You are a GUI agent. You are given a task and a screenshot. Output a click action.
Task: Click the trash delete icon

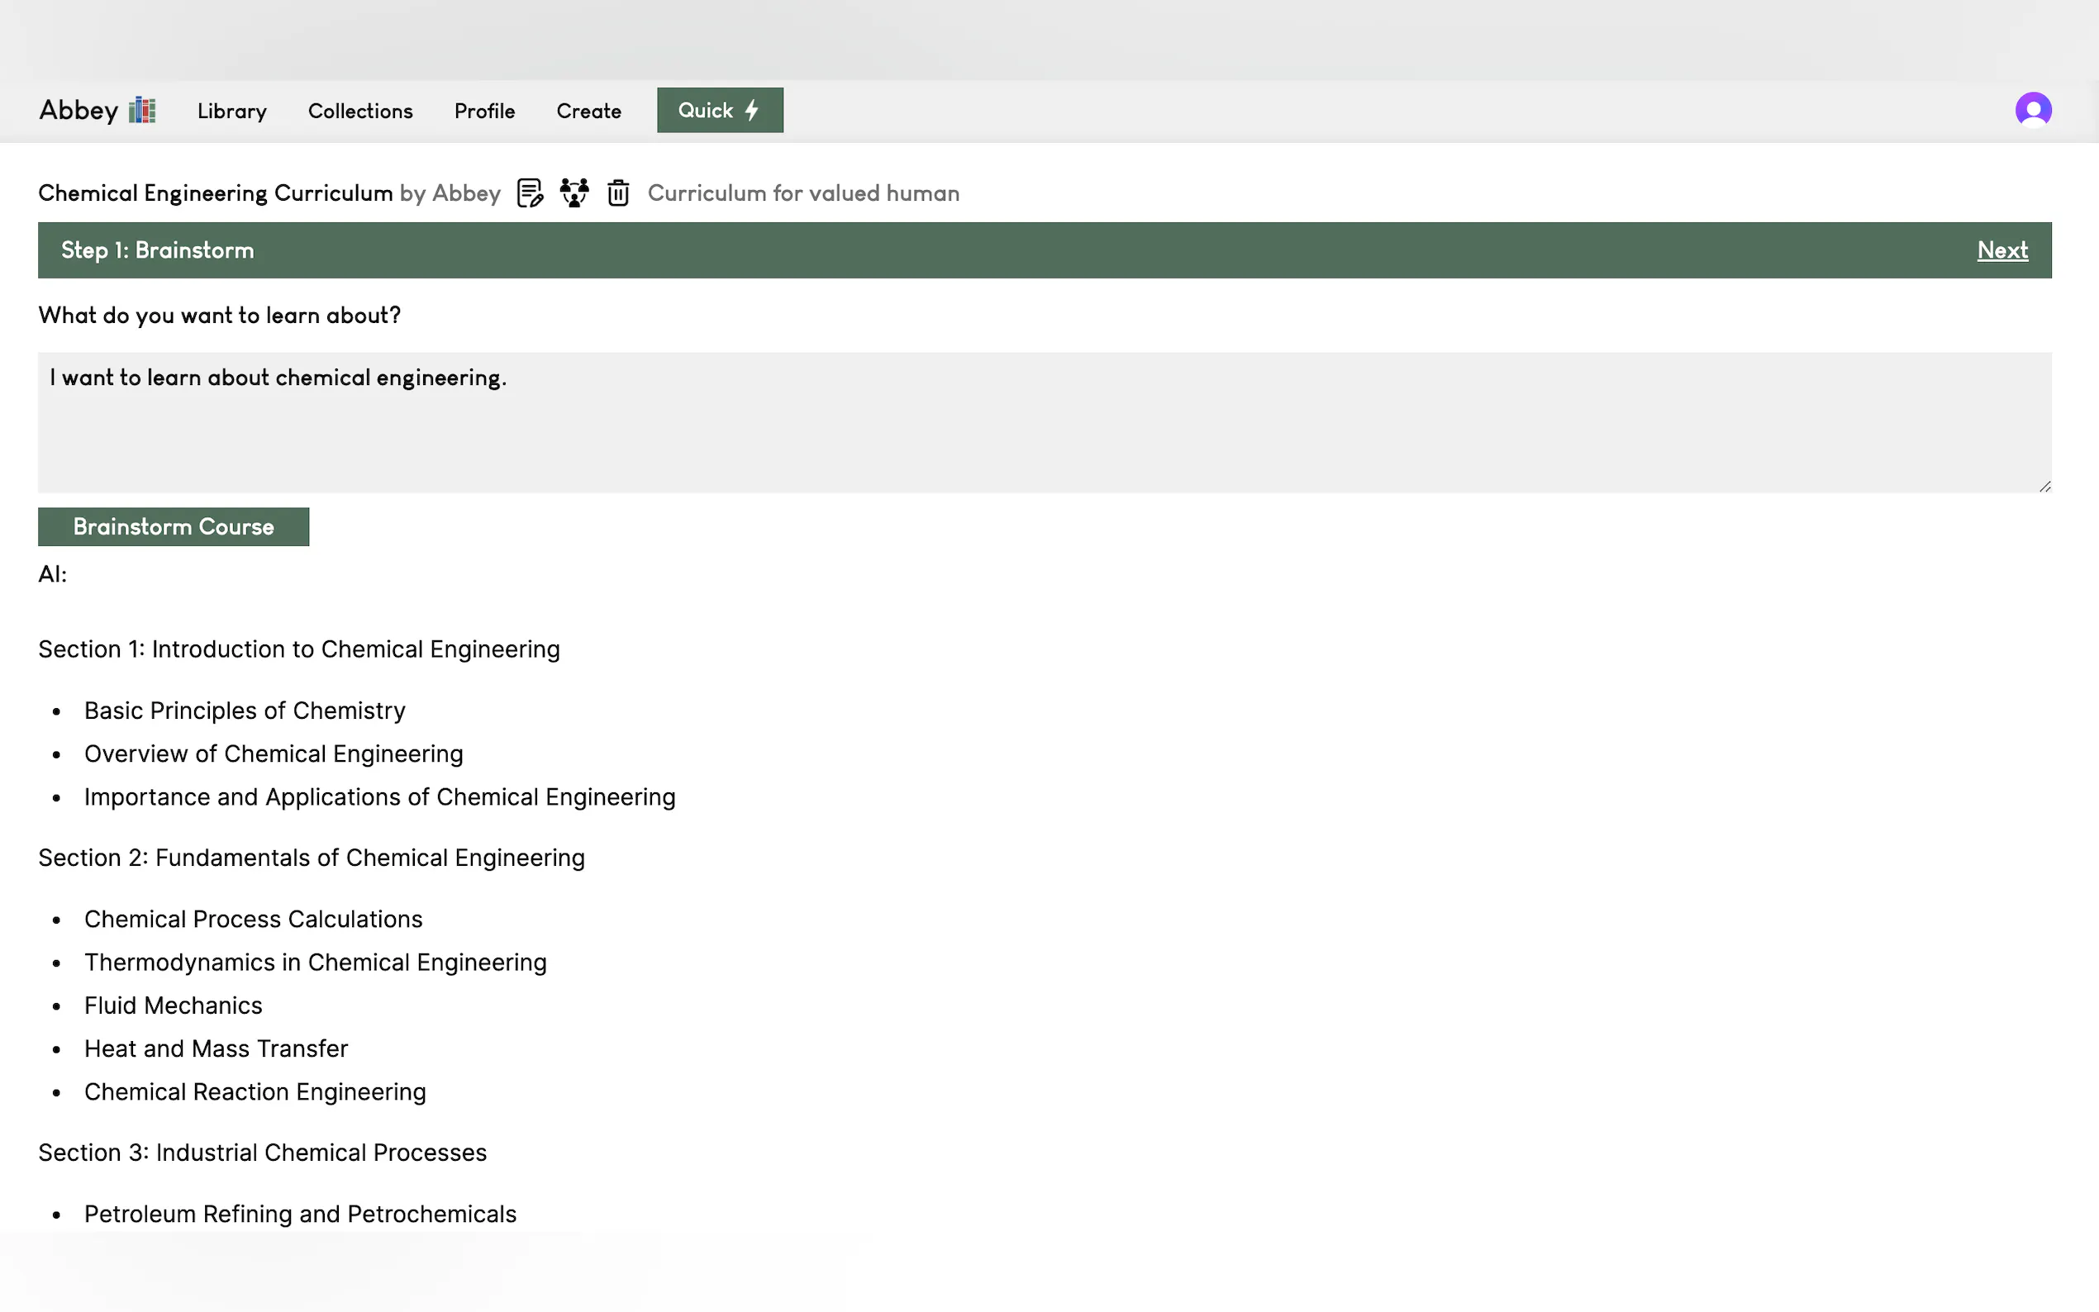618,193
